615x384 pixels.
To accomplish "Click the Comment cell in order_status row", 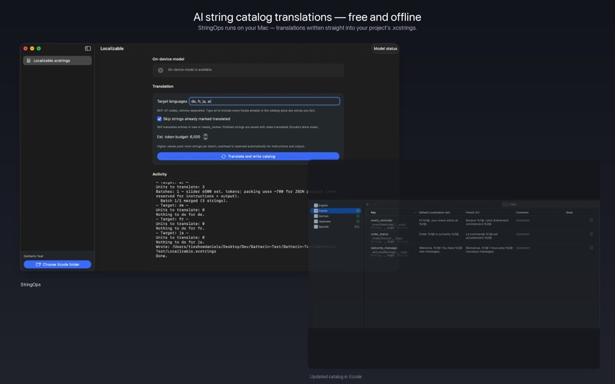I will click(523, 234).
